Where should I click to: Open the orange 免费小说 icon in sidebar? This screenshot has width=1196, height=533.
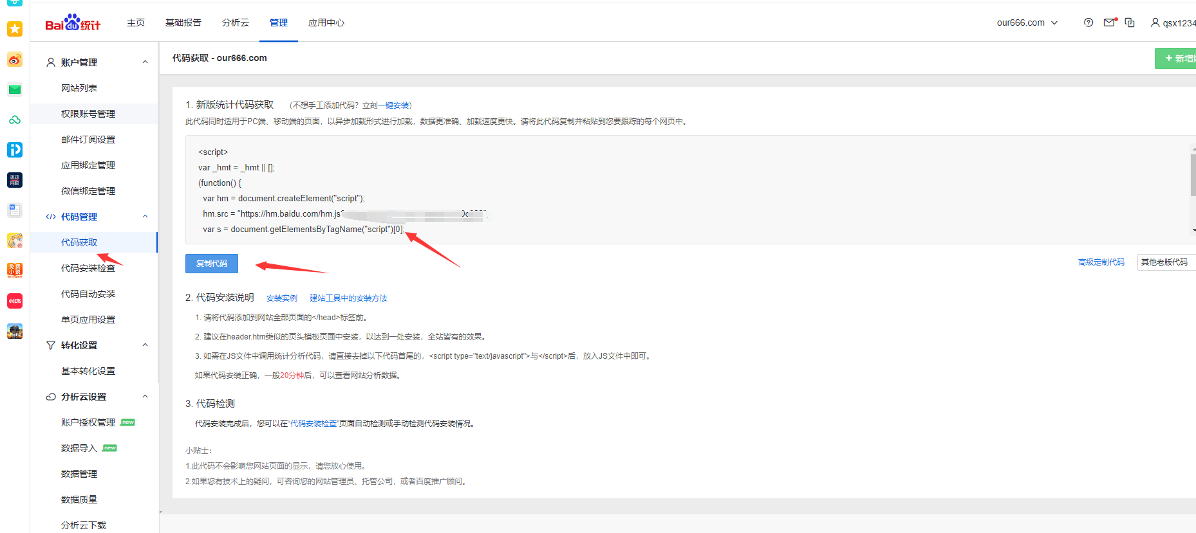coord(15,271)
